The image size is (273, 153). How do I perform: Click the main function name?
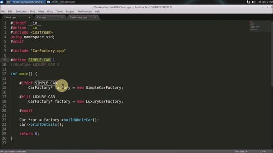24,74
